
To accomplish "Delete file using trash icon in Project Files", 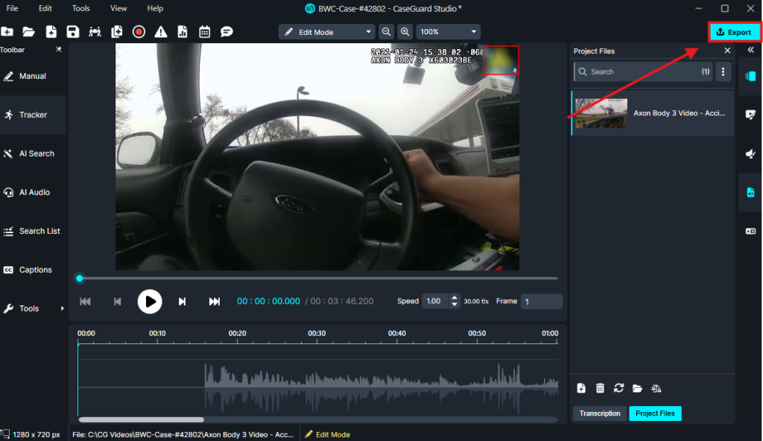I will [x=601, y=388].
